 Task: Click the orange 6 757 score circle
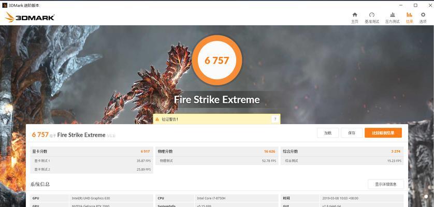point(217,60)
